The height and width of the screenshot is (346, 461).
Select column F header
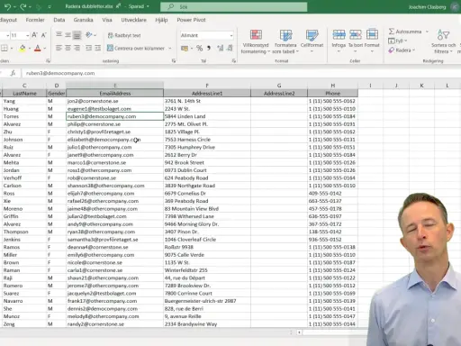tap(207, 86)
